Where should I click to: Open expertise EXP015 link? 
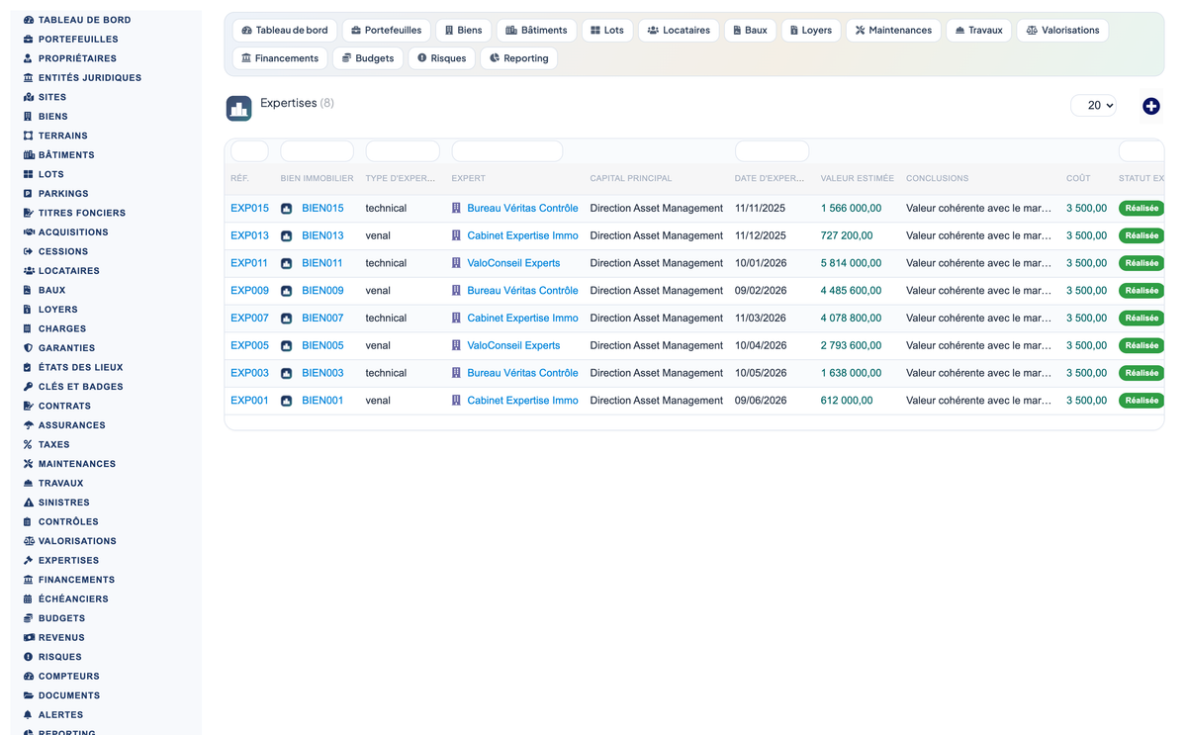tap(249, 209)
